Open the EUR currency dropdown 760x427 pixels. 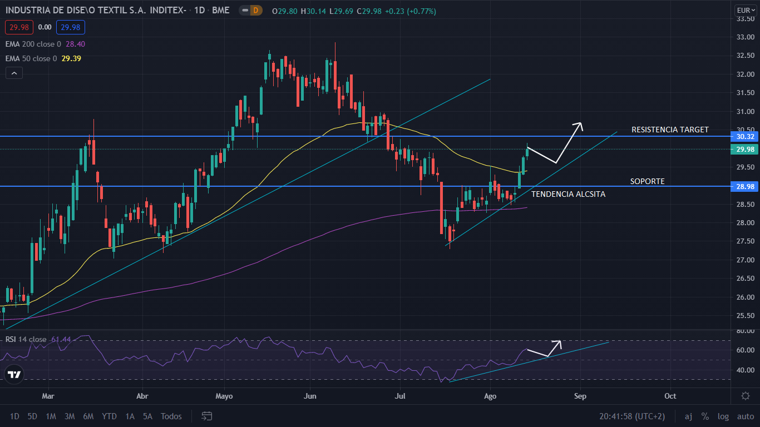click(746, 9)
